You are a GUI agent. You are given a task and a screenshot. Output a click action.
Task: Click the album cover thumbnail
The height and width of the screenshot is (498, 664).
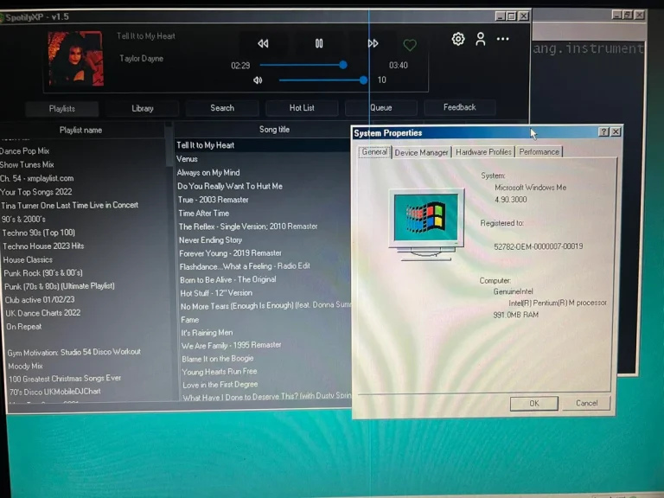76,59
